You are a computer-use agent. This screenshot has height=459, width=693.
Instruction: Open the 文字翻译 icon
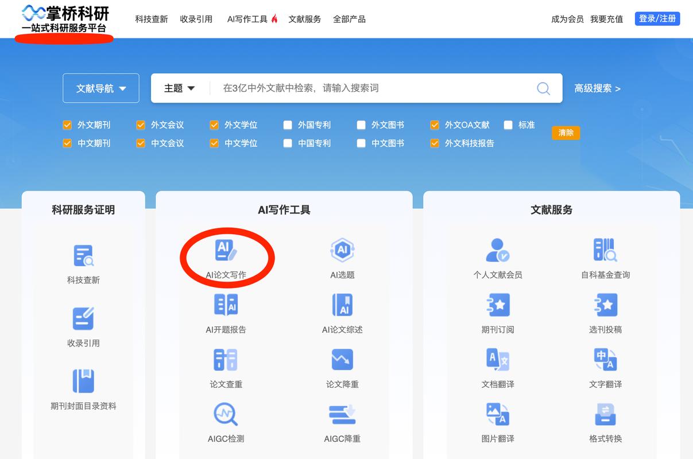coord(605,360)
